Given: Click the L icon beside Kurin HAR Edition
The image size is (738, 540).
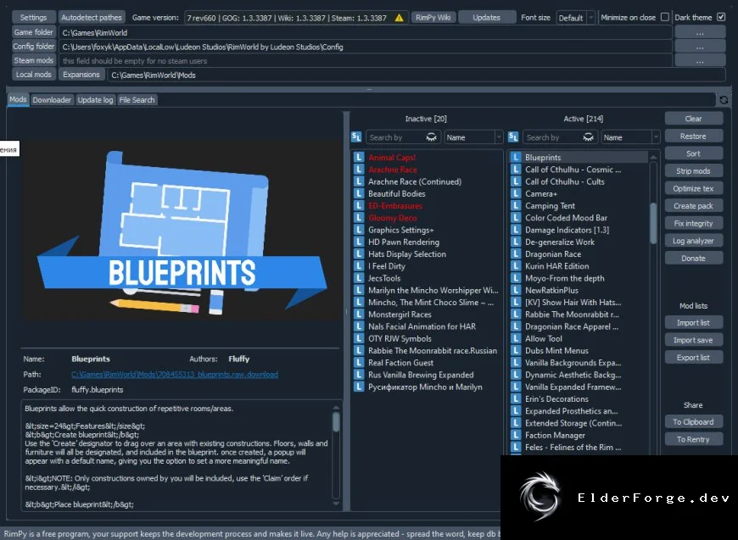Looking at the screenshot, I should pos(516,266).
